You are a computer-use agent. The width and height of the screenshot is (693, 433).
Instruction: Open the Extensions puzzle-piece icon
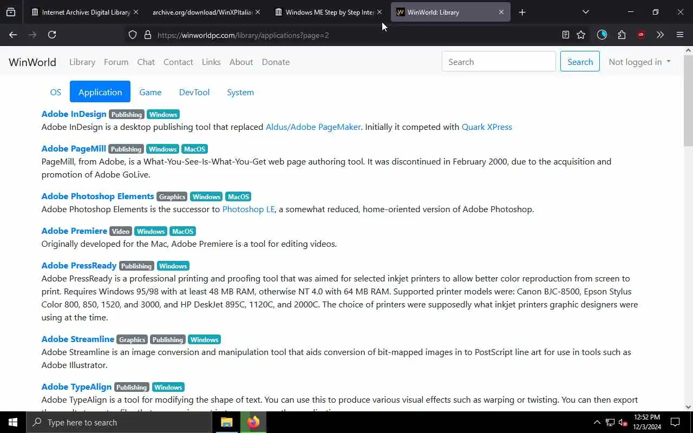(x=622, y=35)
